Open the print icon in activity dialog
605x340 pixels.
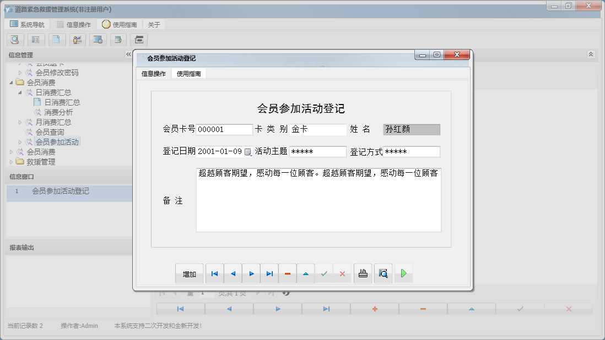click(x=363, y=273)
